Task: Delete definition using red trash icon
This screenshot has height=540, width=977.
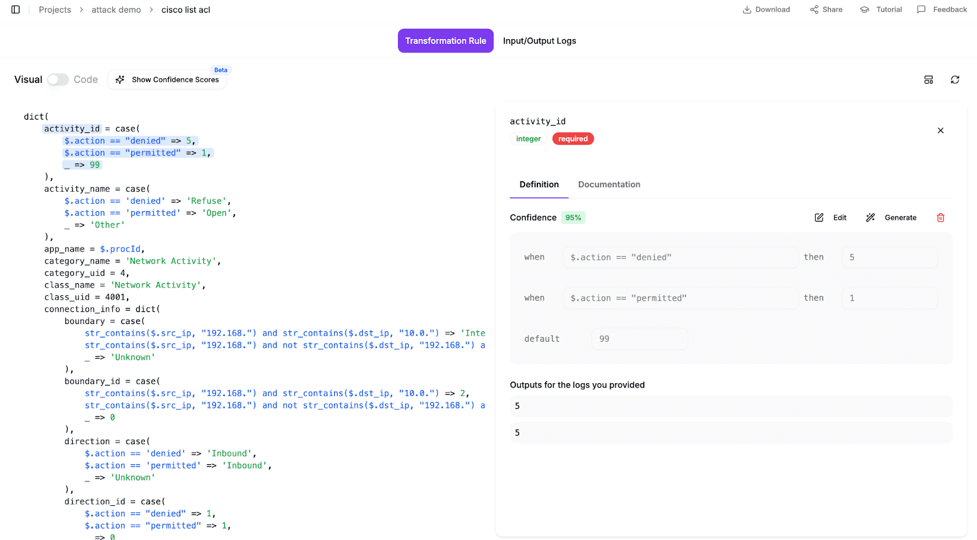Action: point(940,218)
